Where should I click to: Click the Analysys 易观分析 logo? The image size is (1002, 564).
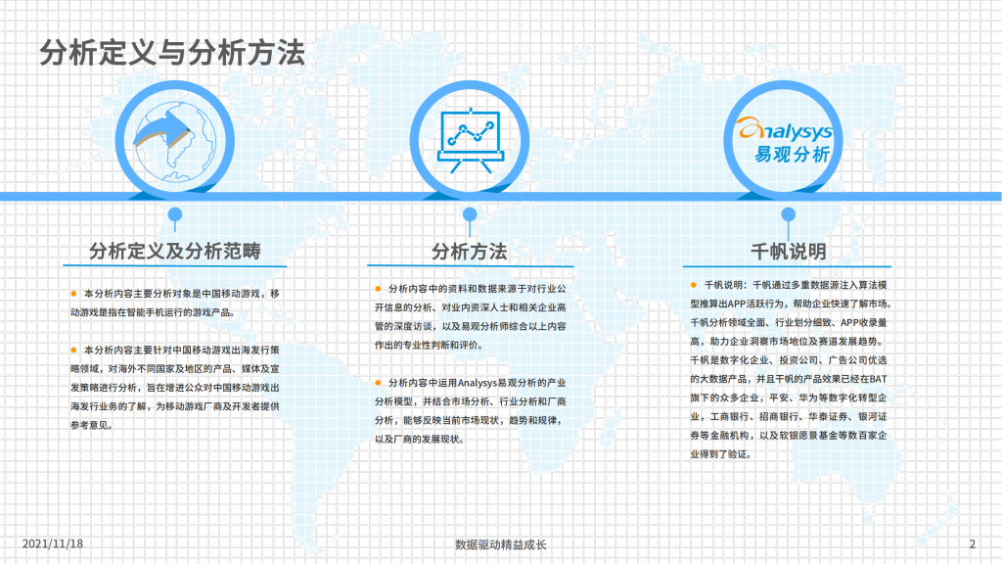(786, 137)
